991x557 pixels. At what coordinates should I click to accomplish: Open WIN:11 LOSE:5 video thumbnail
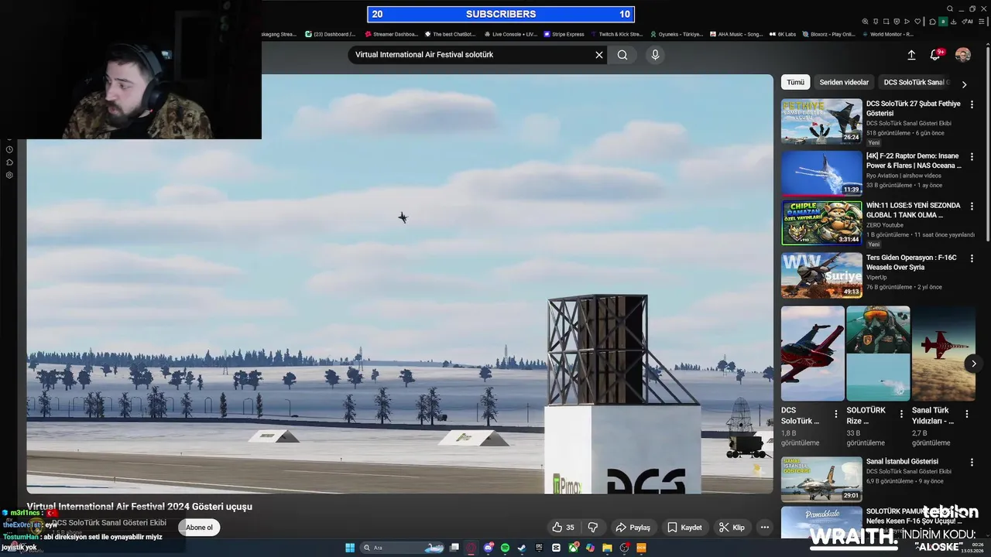pyautogui.click(x=821, y=223)
